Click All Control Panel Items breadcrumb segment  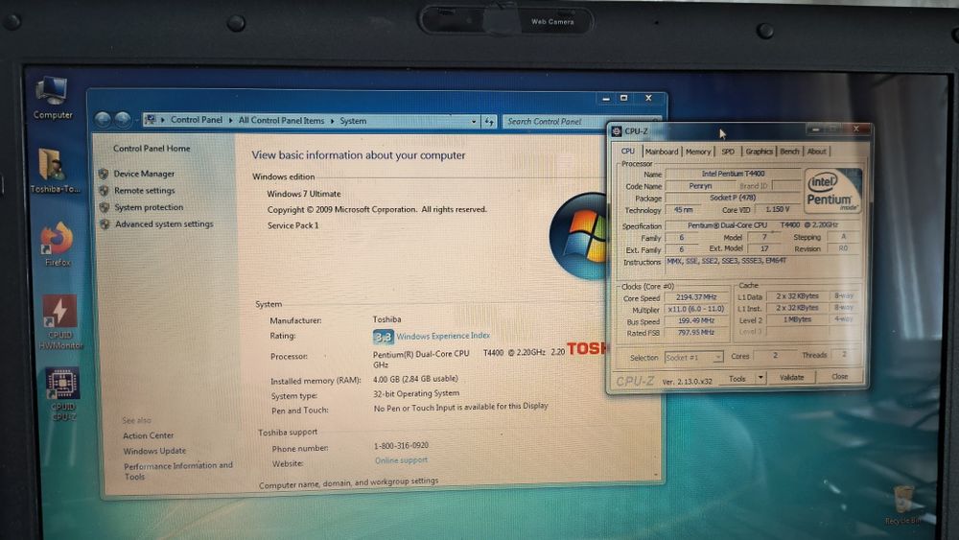click(x=281, y=121)
